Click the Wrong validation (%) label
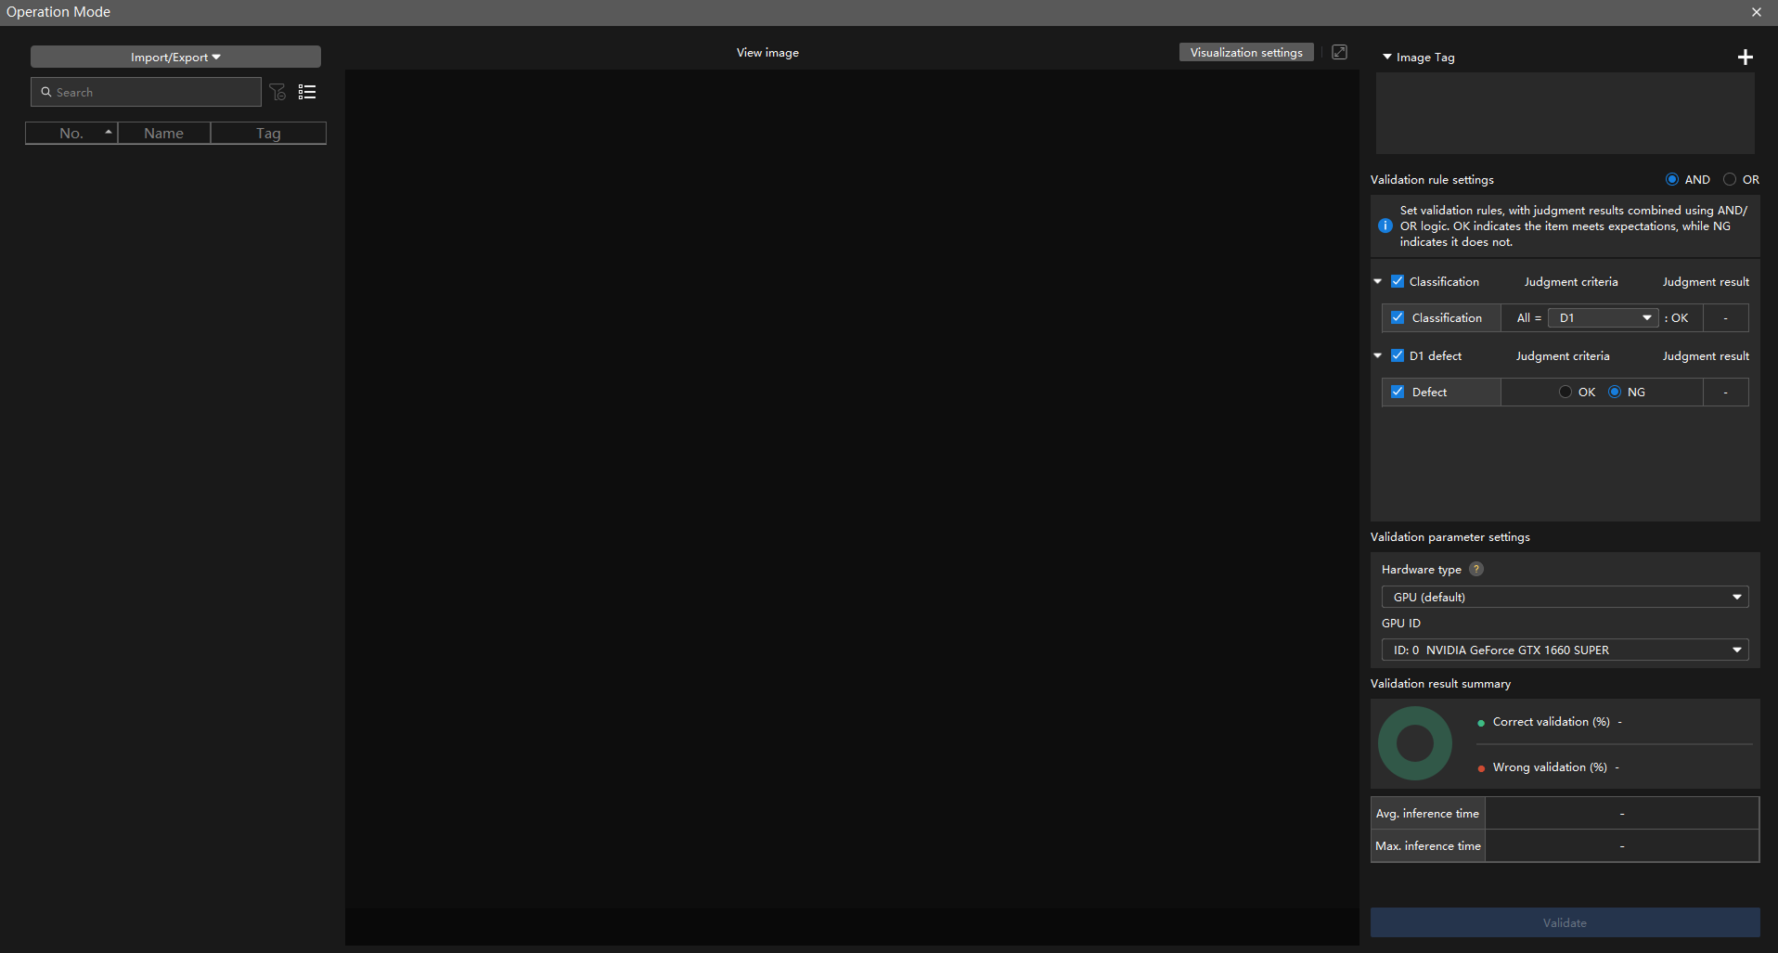The width and height of the screenshot is (1778, 953). [1550, 766]
